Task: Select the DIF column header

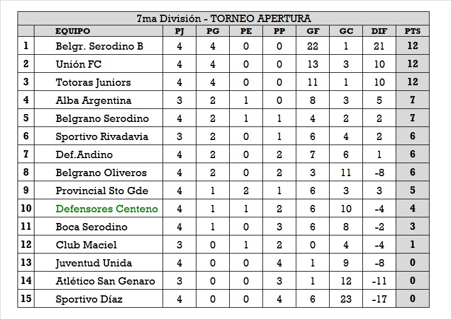Action: point(379,32)
